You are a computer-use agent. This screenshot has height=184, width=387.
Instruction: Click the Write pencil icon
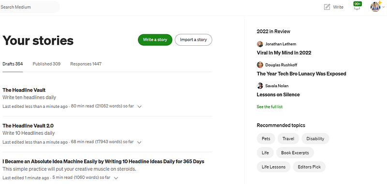[x=327, y=7]
